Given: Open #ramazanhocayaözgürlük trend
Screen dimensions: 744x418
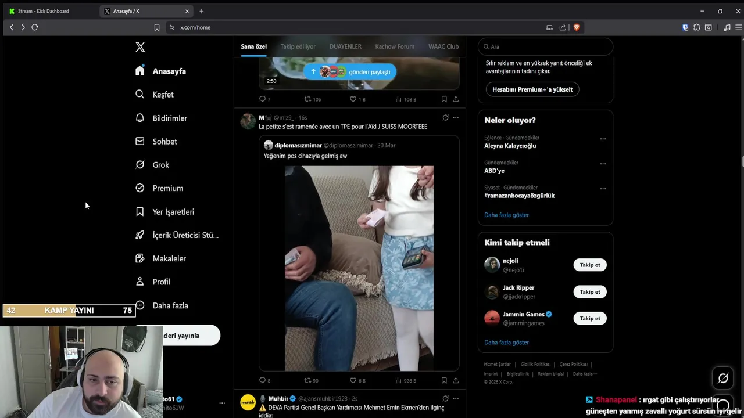Looking at the screenshot, I should [x=519, y=196].
